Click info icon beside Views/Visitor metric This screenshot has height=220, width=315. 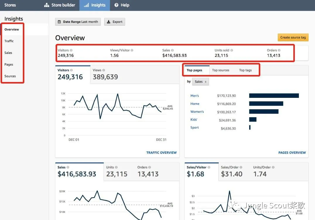(132, 50)
